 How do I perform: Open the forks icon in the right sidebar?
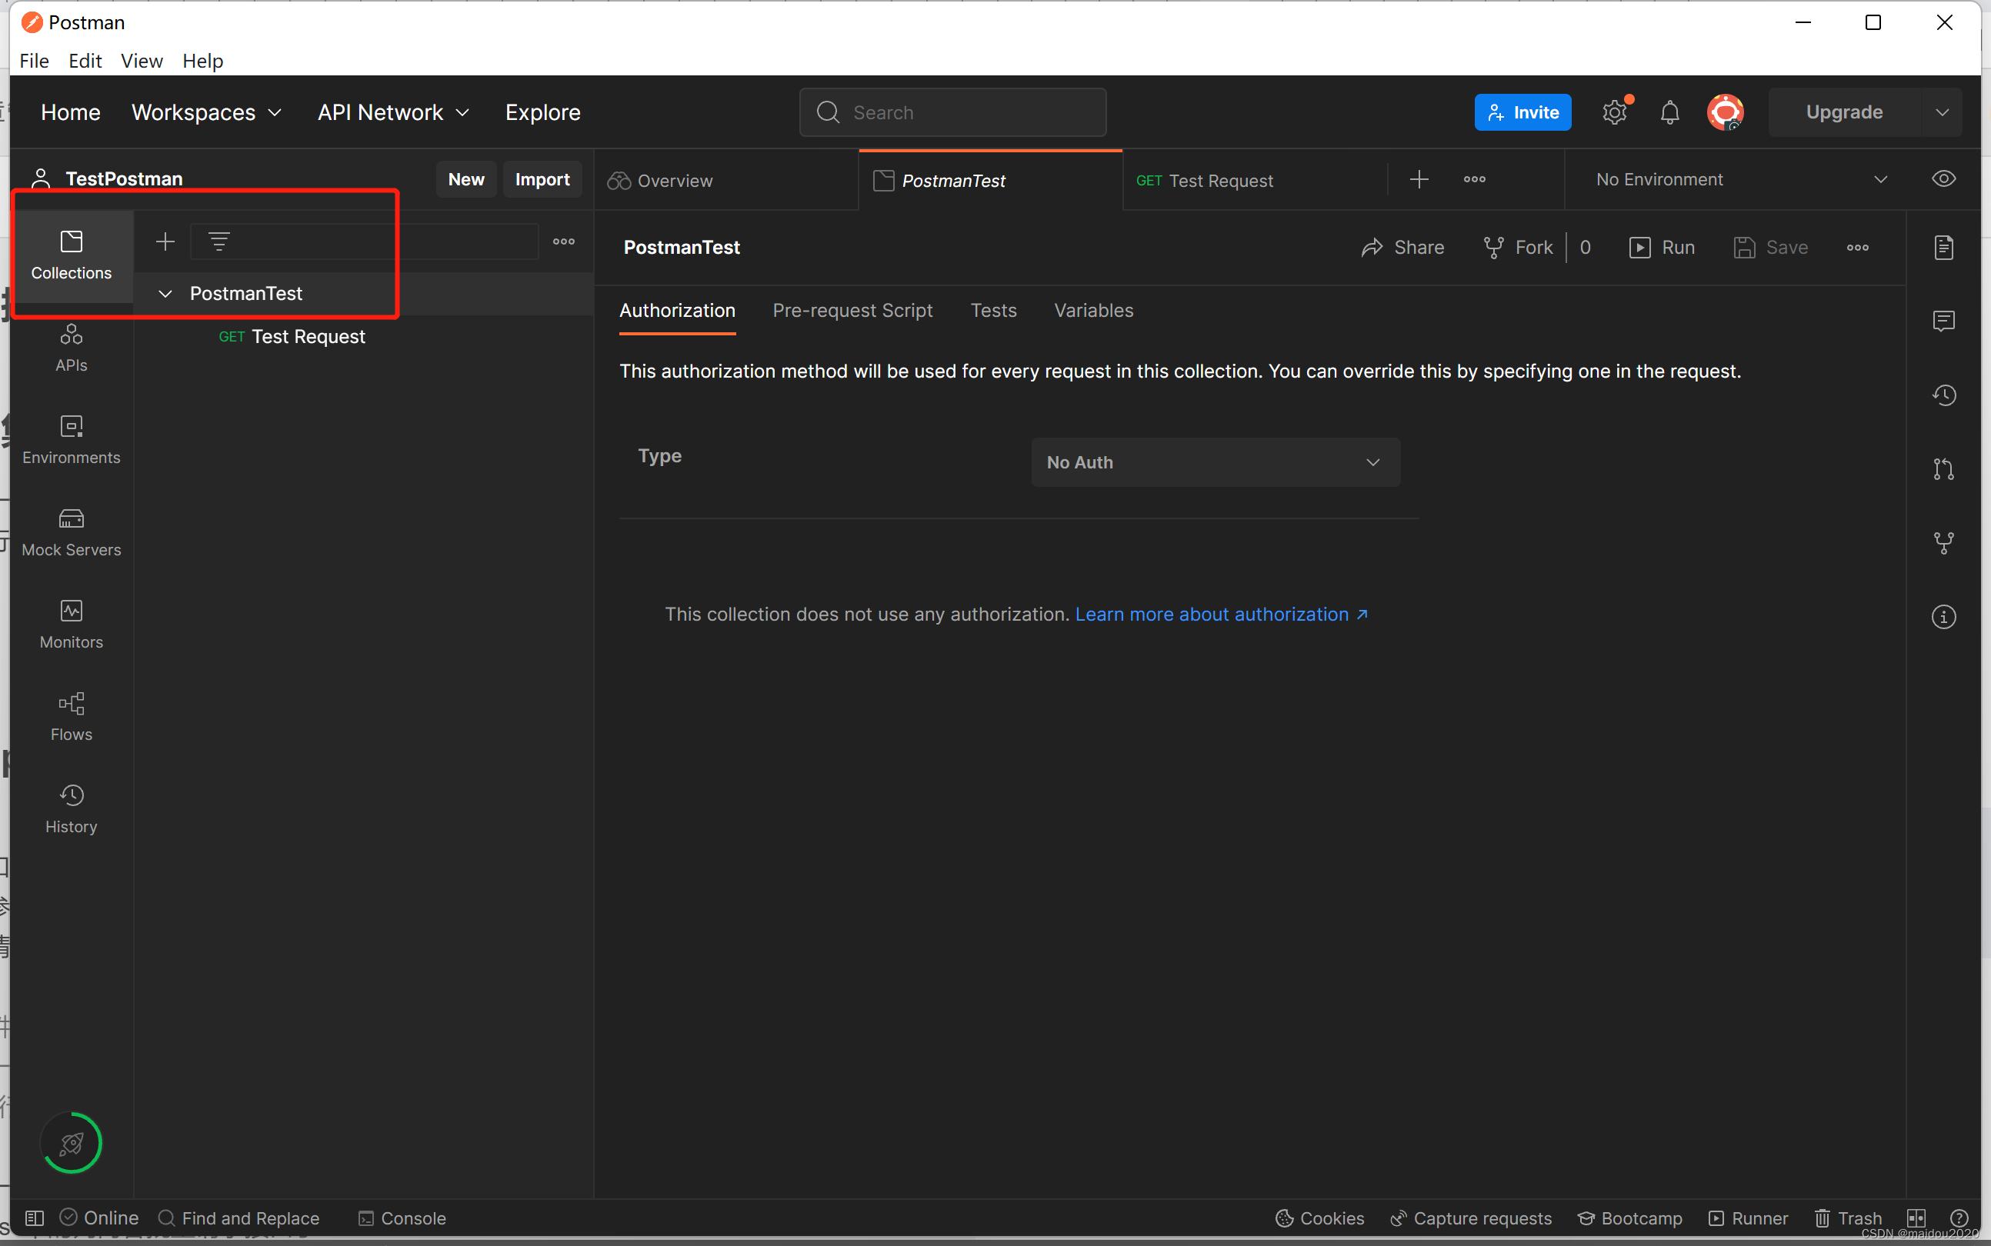click(x=1943, y=543)
